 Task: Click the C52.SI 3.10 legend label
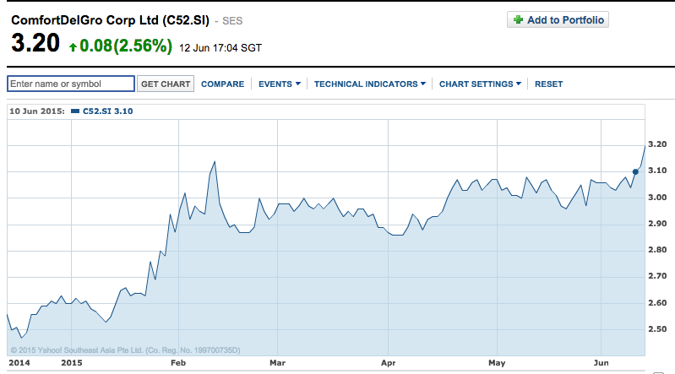pos(107,111)
